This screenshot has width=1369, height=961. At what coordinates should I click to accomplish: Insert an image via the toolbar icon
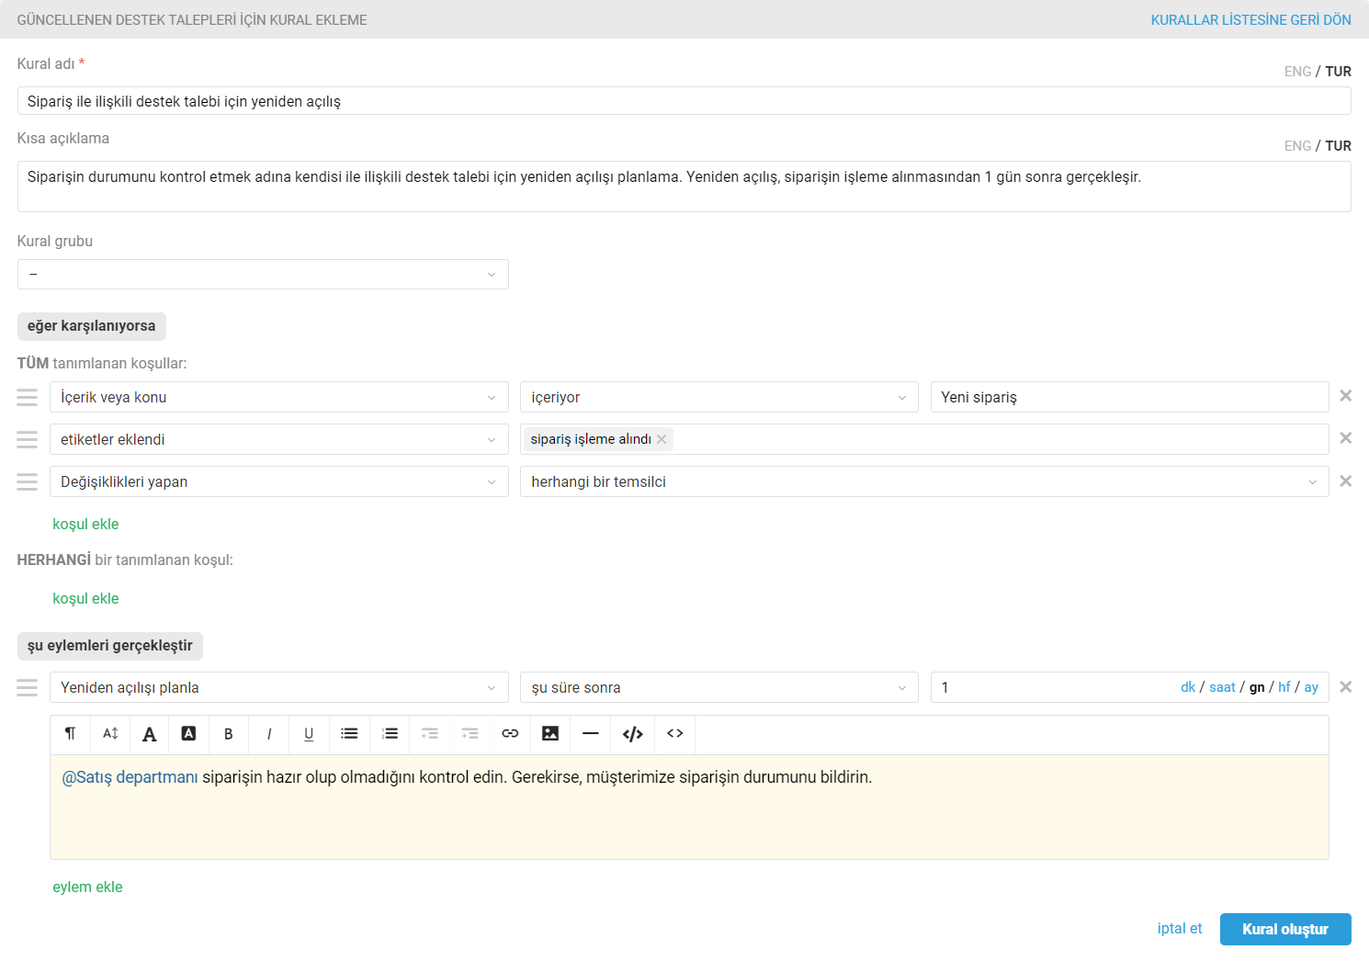click(x=550, y=734)
